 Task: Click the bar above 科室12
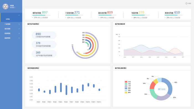click(99, 90)
